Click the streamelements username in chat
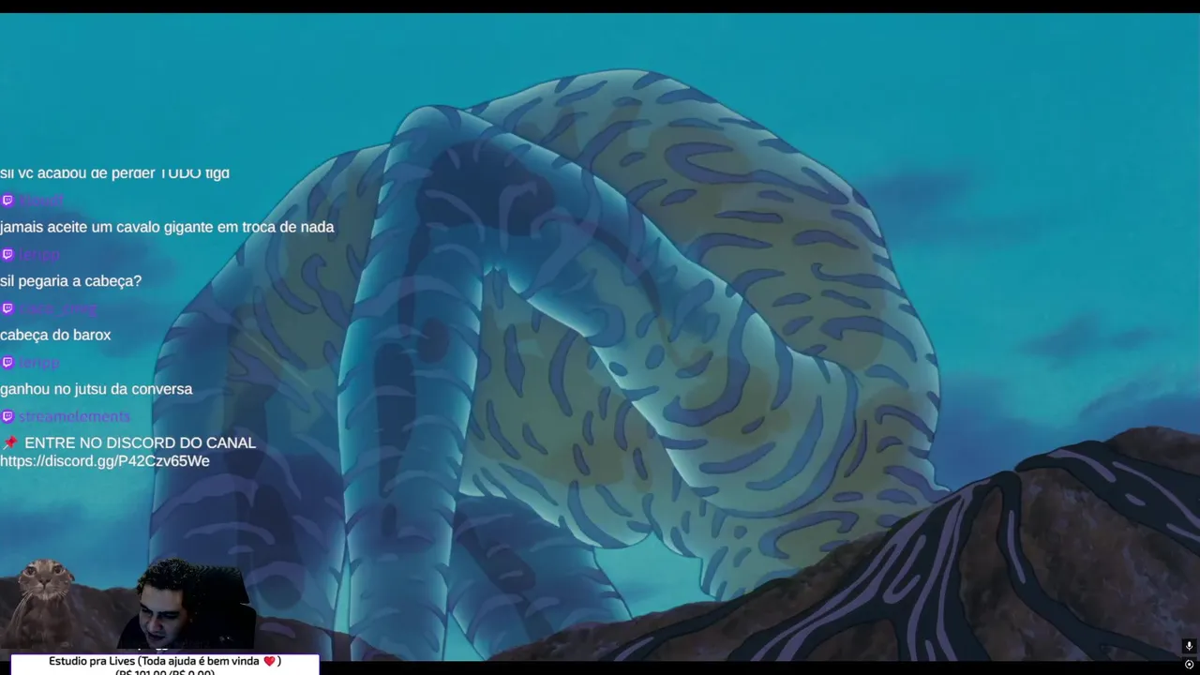This screenshot has height=675, width=1200. (x=74, y=416)
